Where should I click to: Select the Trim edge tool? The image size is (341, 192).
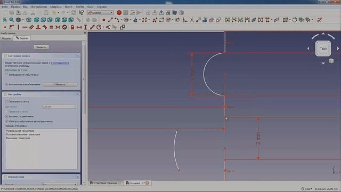point(192,20)
